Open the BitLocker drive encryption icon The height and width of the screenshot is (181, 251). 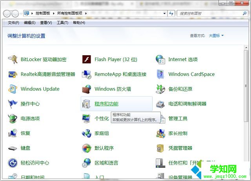[13, 60]
